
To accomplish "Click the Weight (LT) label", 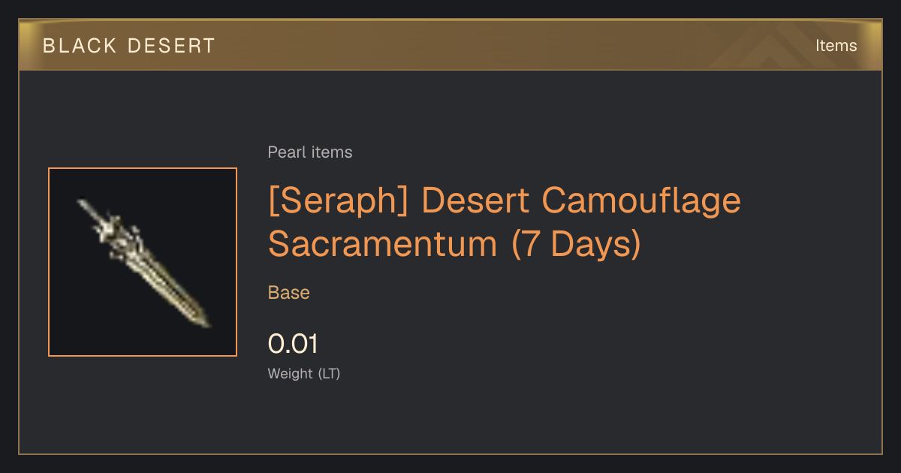I will tap(304, 373).
